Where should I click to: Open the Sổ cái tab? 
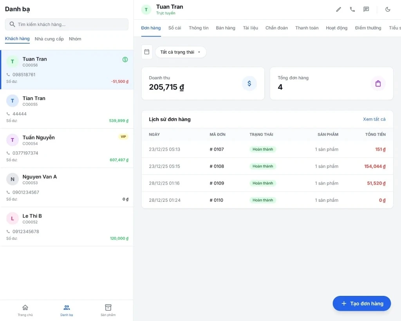pos(175,28)
